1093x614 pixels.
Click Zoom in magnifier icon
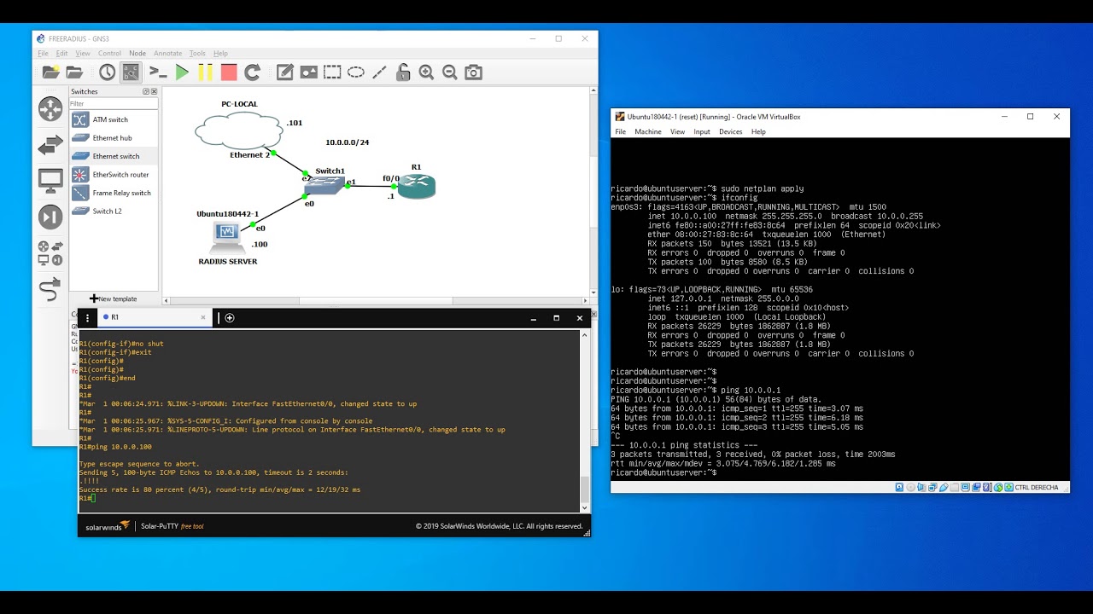coord(426,72)
